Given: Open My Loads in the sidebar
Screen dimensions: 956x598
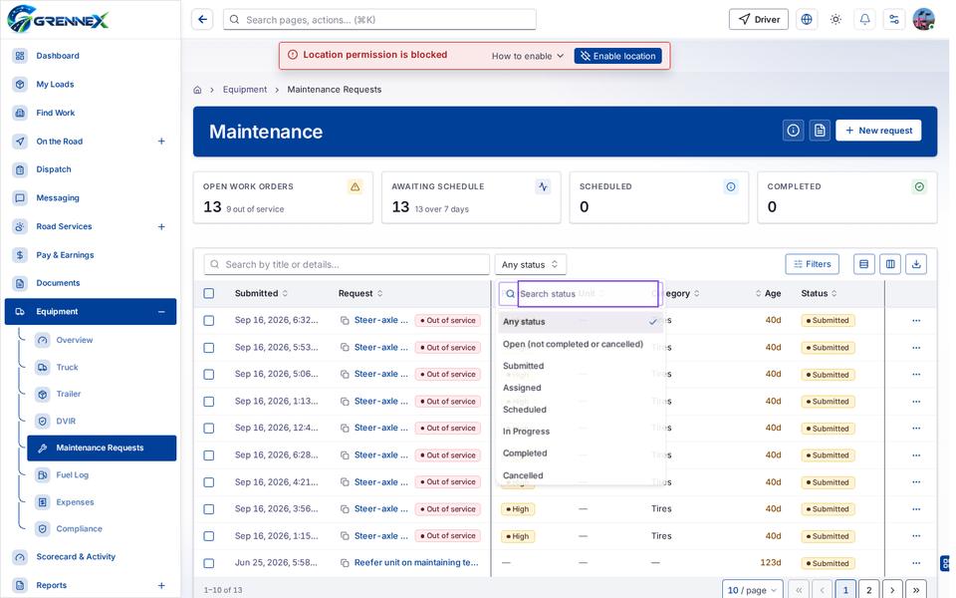Looking at the screenshot, I should 91,84.
